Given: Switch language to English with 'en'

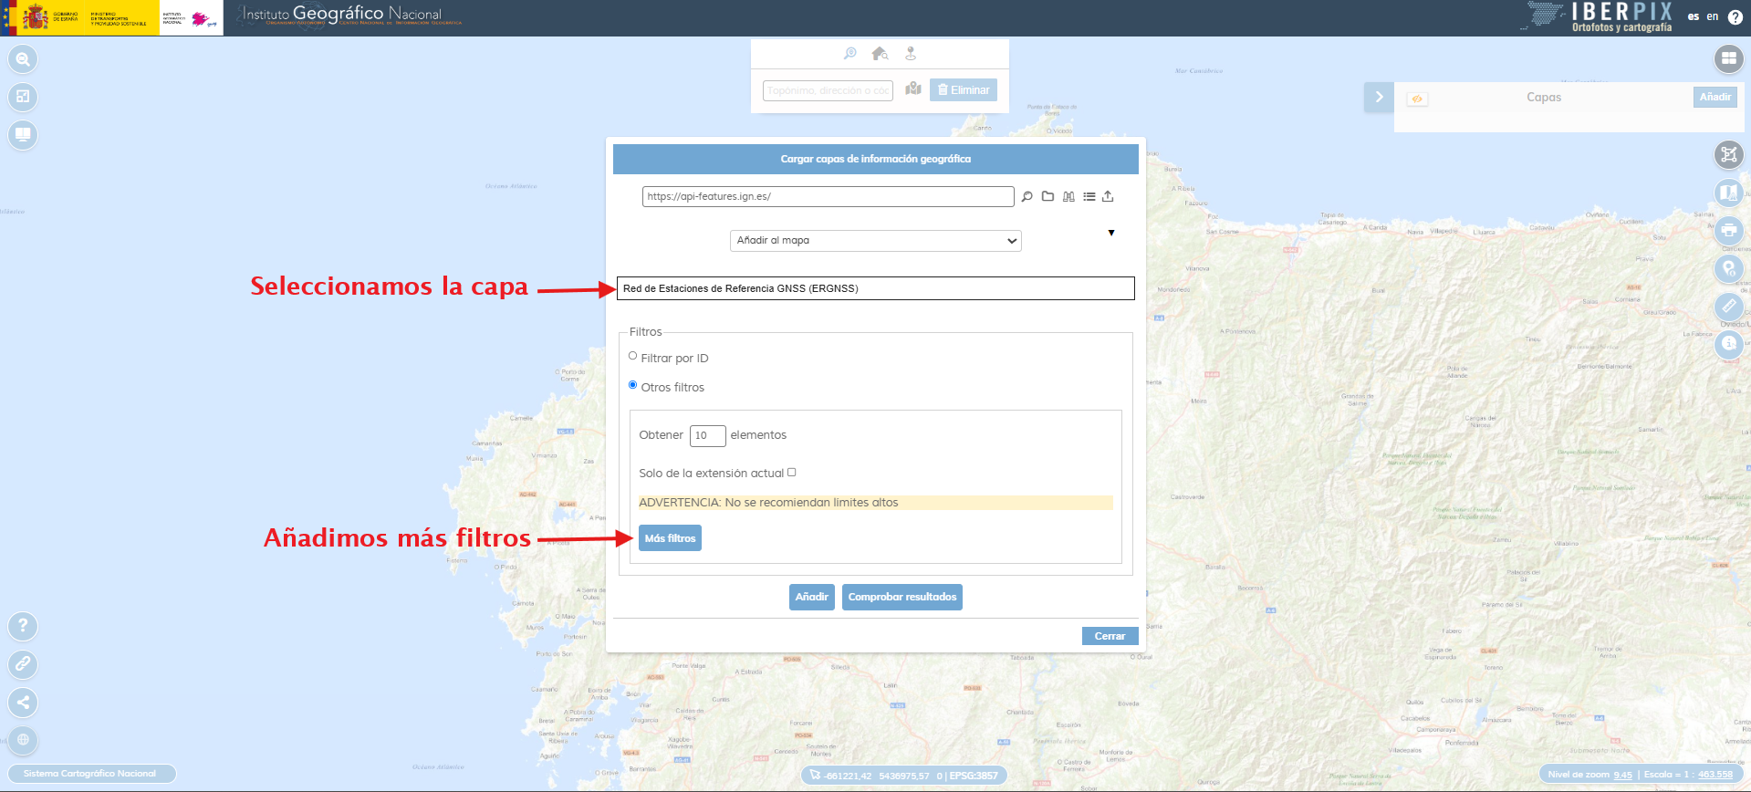Looking at the screenshot, I should [1713, 16].
